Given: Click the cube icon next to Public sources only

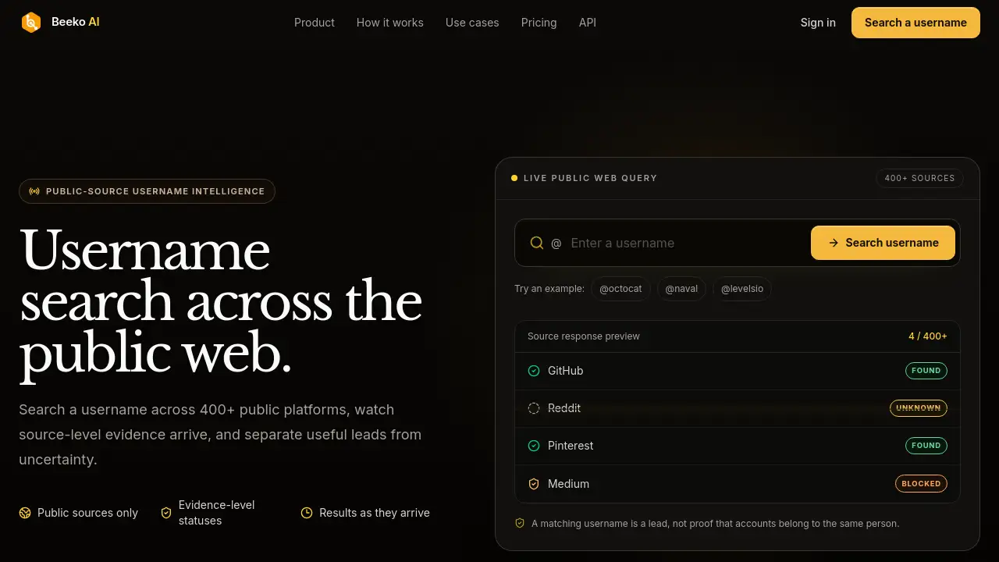Looking at the screenshot, I should pyautogui.click(x=25, y=513).
